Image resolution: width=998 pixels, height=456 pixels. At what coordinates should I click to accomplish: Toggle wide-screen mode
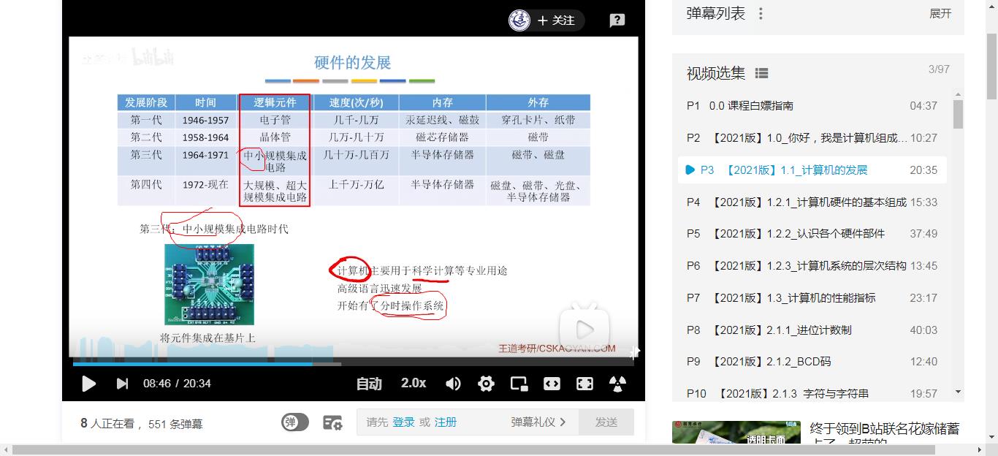point(552,384)
